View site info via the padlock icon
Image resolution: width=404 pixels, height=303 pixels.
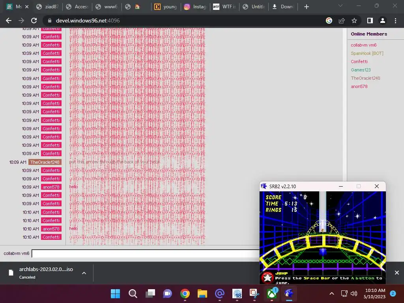point(50,21)
